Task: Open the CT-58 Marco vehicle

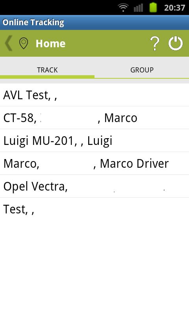Action: [x=94, y=118]
